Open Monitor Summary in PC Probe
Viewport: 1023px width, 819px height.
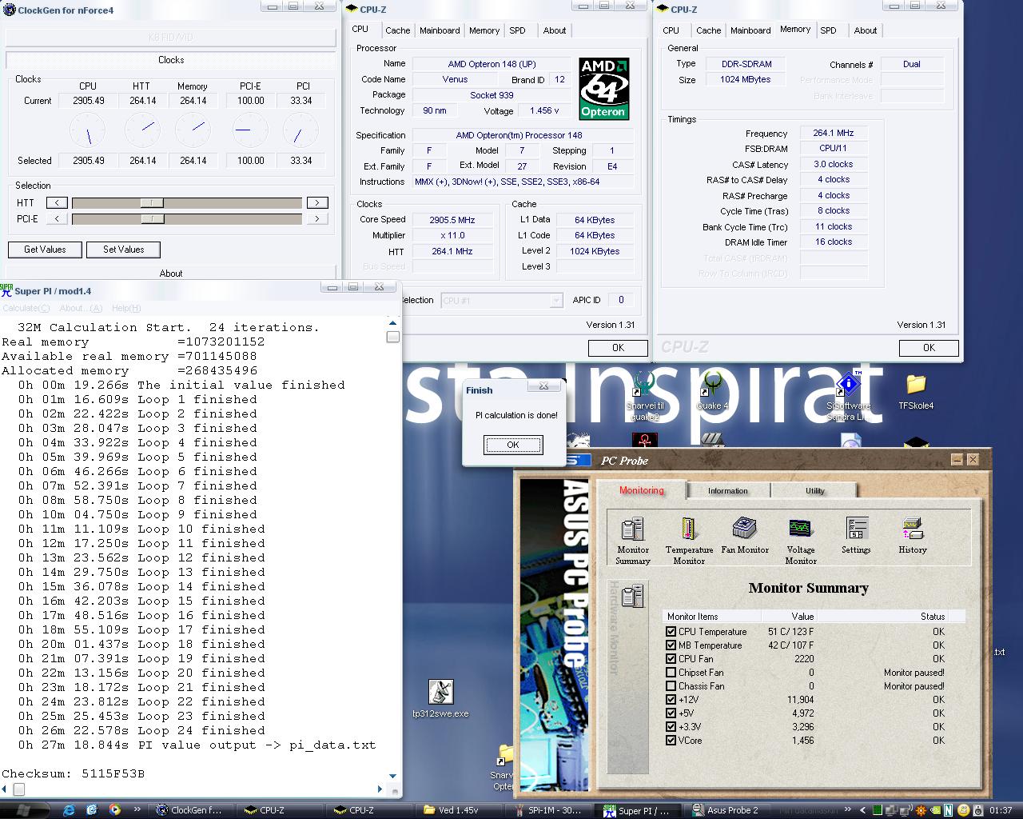(632, 541)
